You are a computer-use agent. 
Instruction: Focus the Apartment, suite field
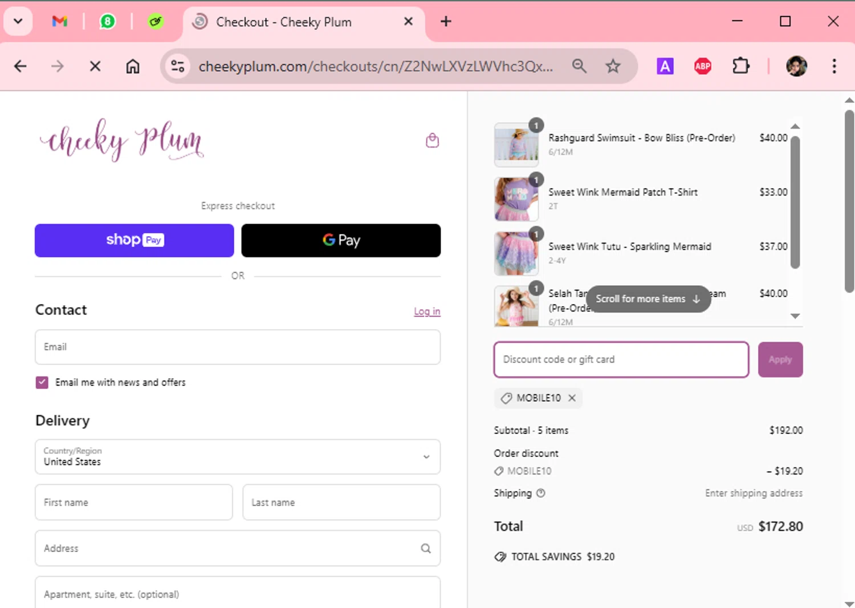coord(238,593)
